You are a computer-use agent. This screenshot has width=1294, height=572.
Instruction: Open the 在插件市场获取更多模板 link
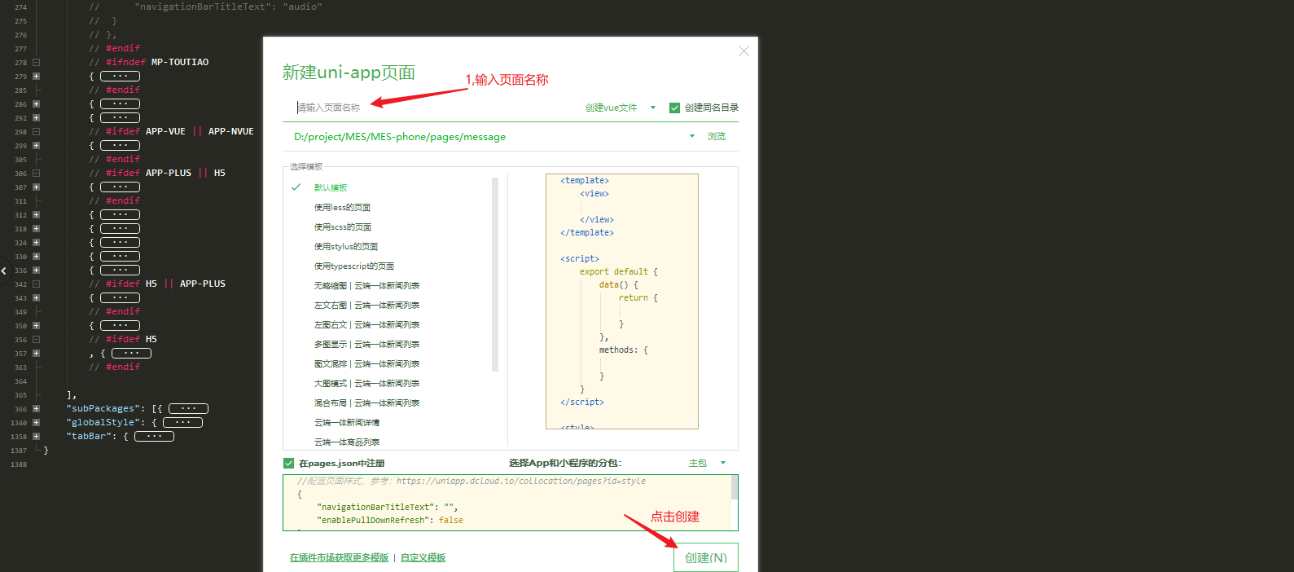coord(339,557)
